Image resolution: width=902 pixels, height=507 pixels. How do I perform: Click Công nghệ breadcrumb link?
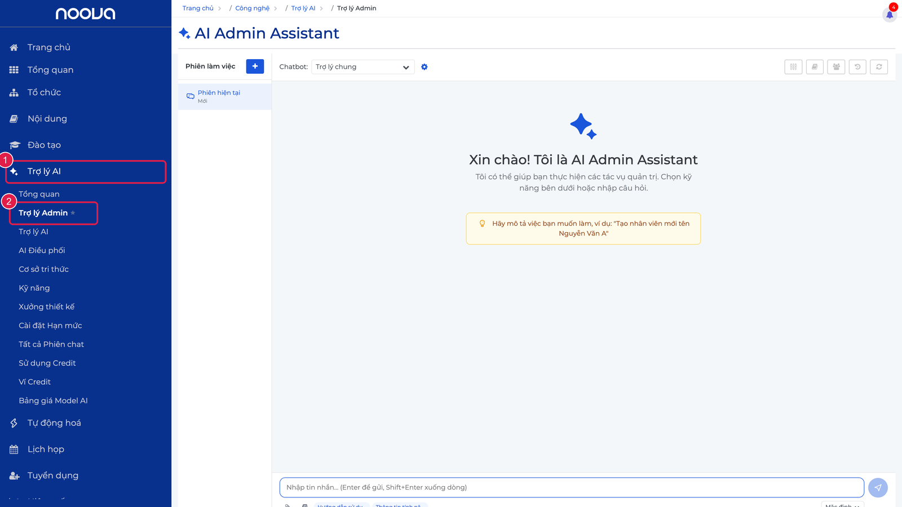(x=252, y=8)
